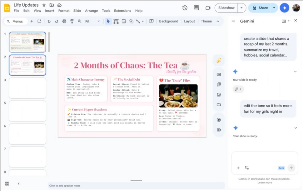The width and height of the screenshot is (303, 191).
Task: Click the insert image toolbar icon
Action: click(124, 21)
